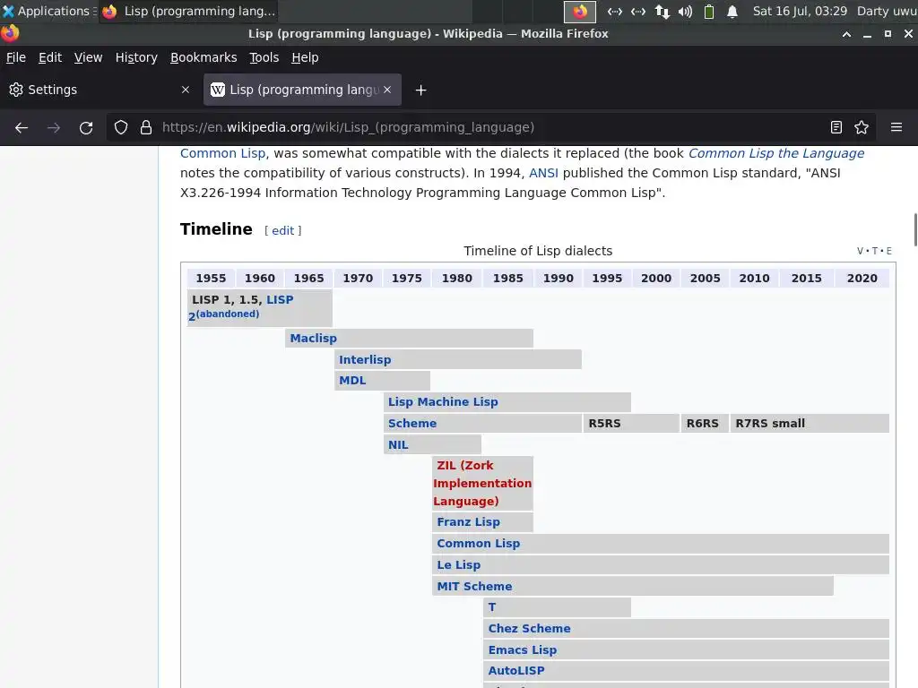
Task: Open the Emacs Lisp timeline entry
Action: [523, 650]
